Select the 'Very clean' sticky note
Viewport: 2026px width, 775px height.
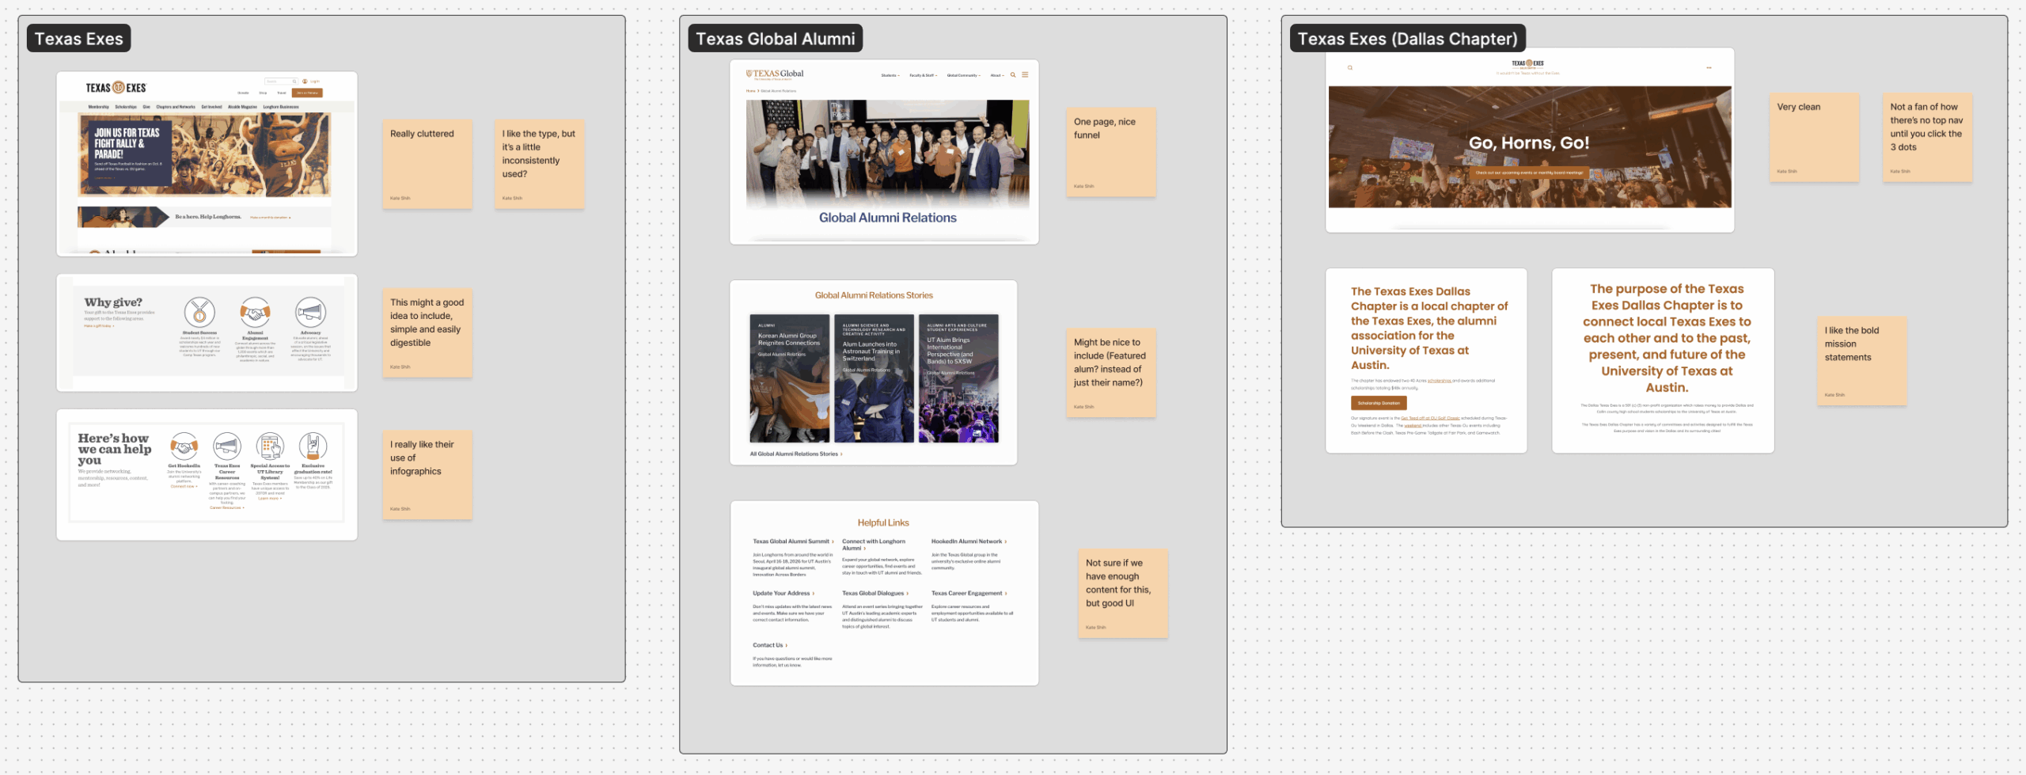(1814, 138)
